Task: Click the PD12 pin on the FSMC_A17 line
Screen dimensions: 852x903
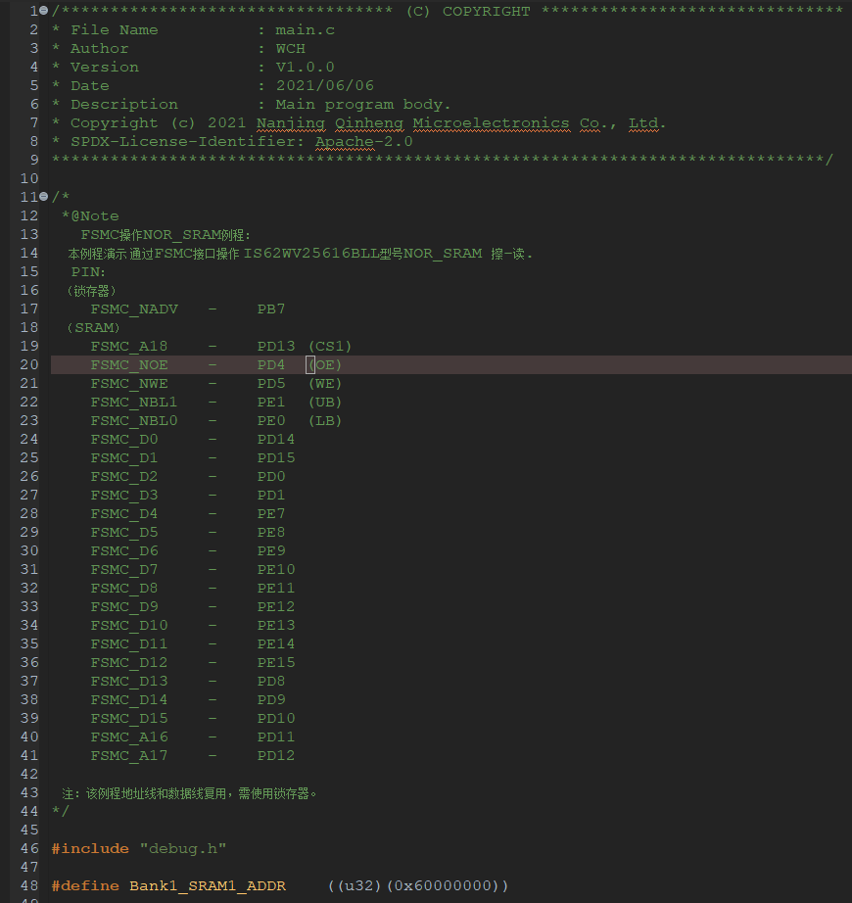Action: (x=275, y=755)
